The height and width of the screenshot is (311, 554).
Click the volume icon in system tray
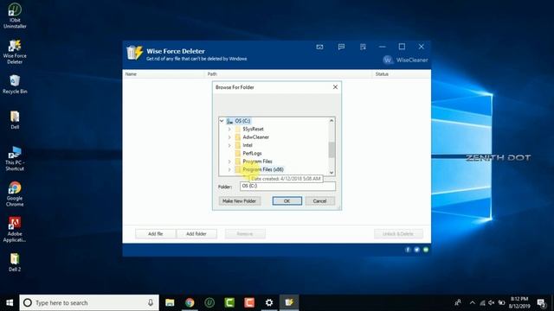click(492, 302)
